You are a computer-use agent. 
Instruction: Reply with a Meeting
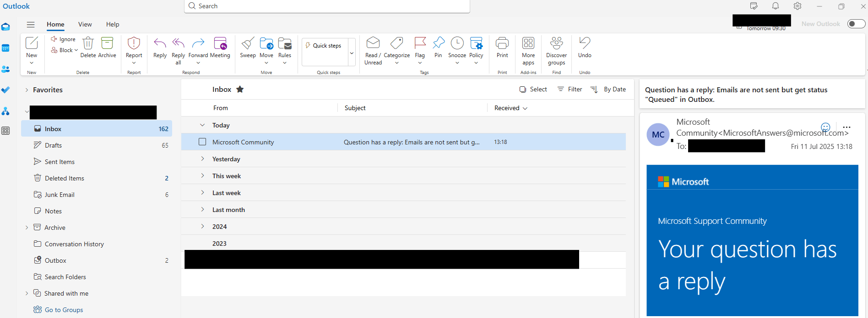[x=220, y=48]
